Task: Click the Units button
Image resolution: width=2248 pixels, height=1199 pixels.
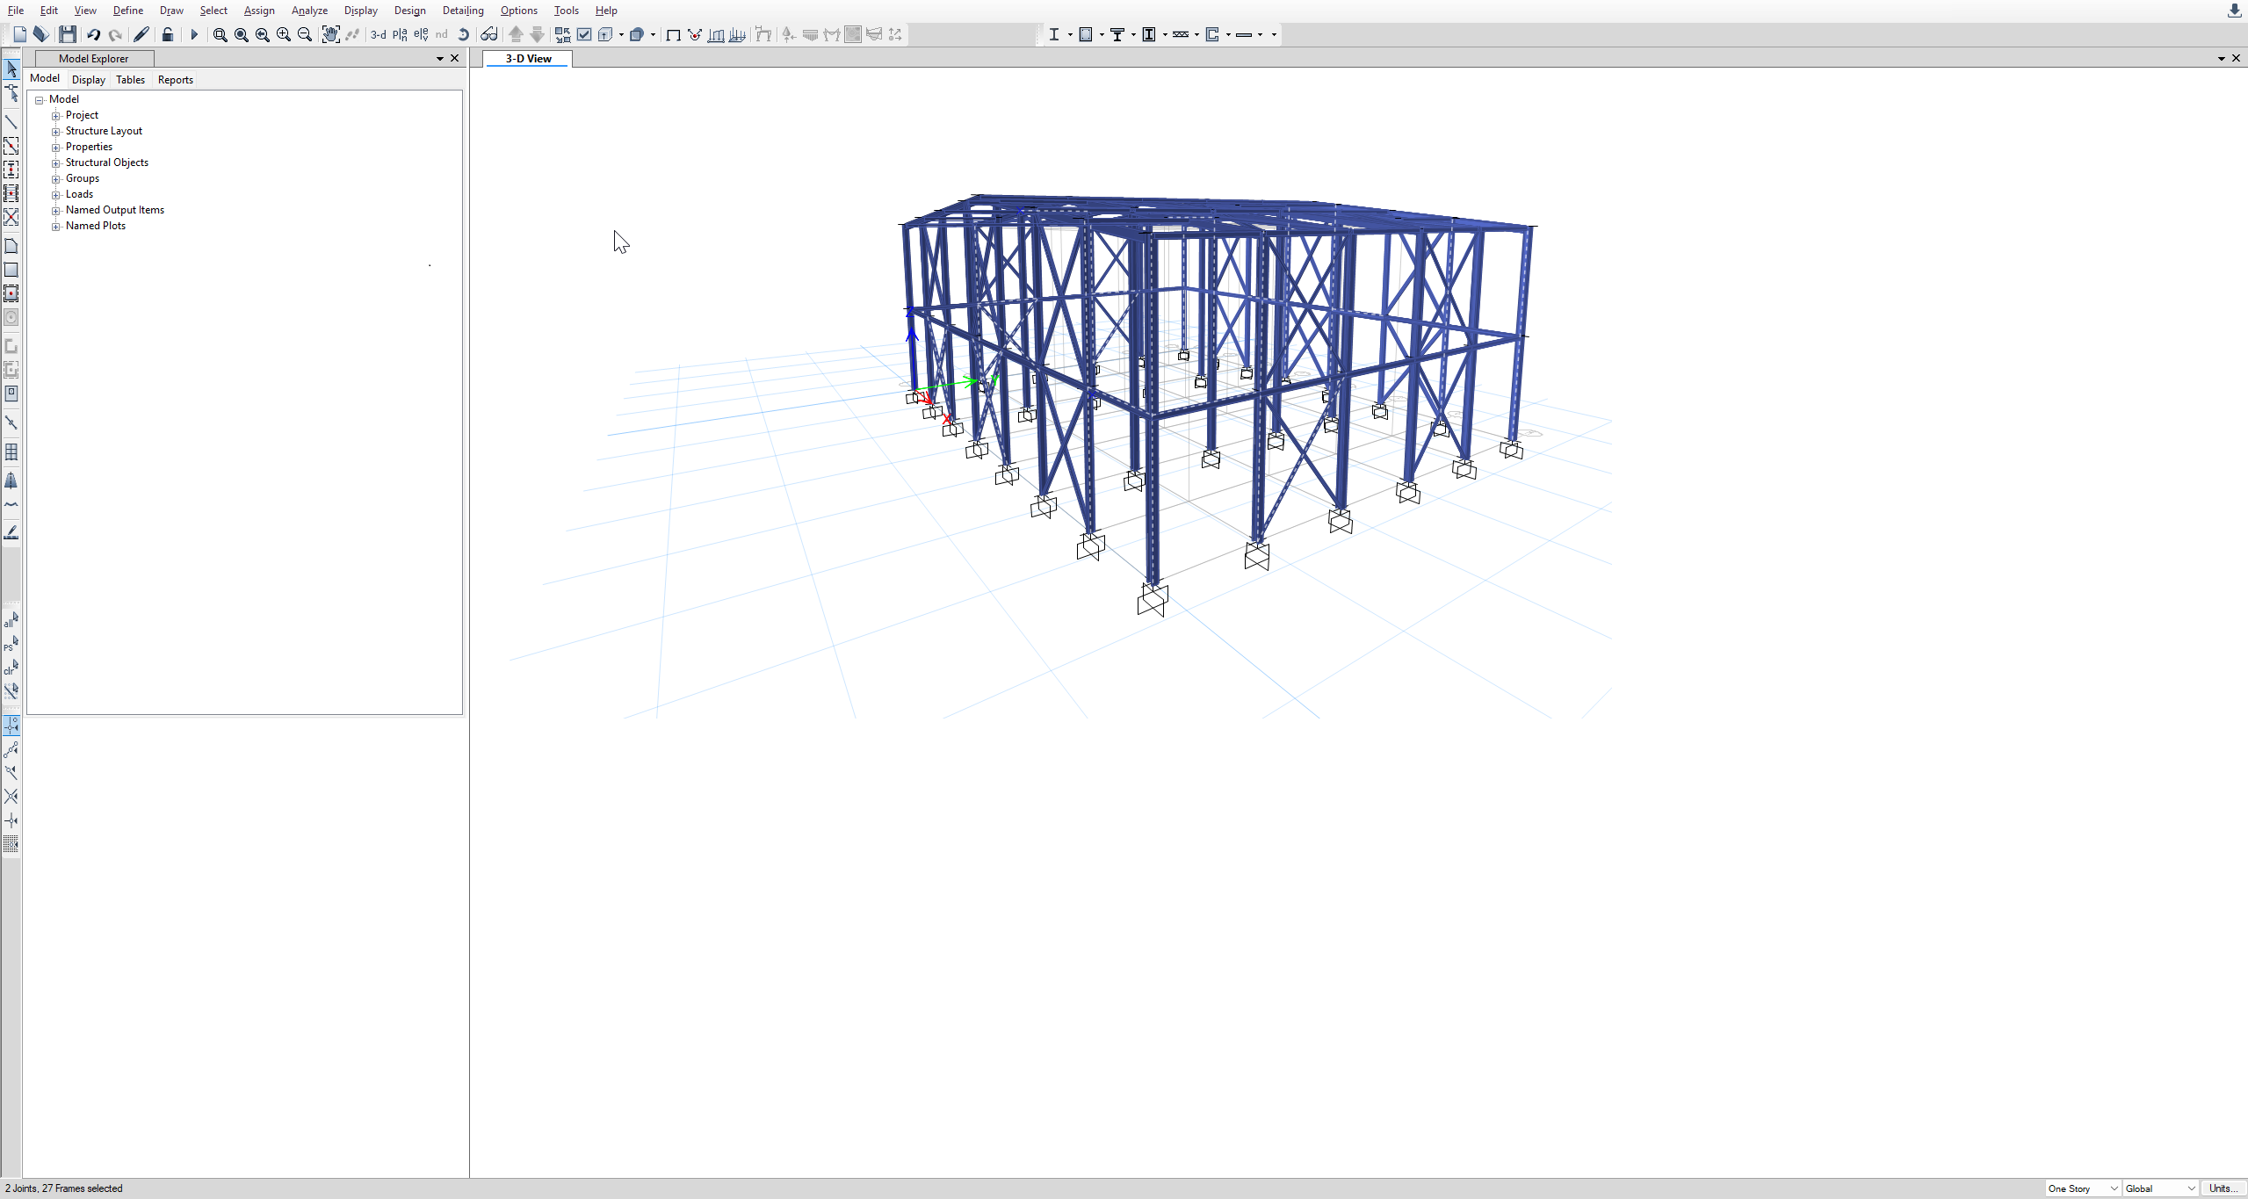Action: coord(2223,1188)
